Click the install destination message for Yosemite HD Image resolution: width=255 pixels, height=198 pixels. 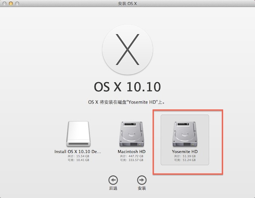(x=126, y=102)
